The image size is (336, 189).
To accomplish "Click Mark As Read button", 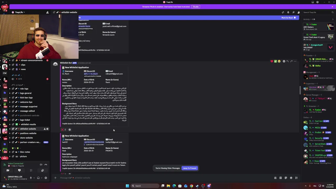I will click(288, 18).
